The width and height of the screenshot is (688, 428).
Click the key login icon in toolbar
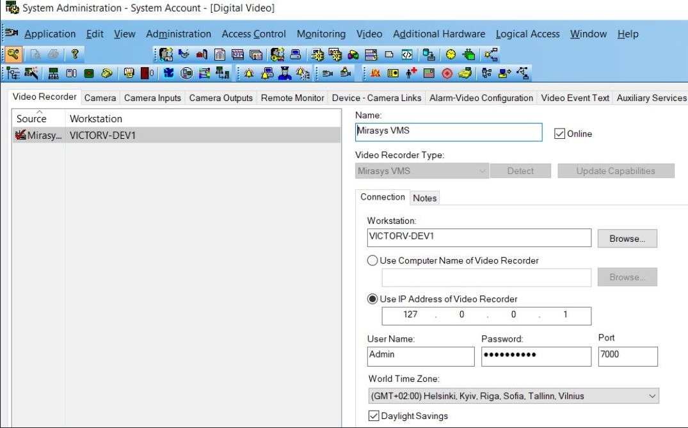(x=13, y=54)
